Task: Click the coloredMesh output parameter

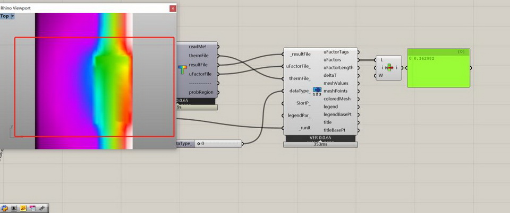Action: click(x=337, y=99)
